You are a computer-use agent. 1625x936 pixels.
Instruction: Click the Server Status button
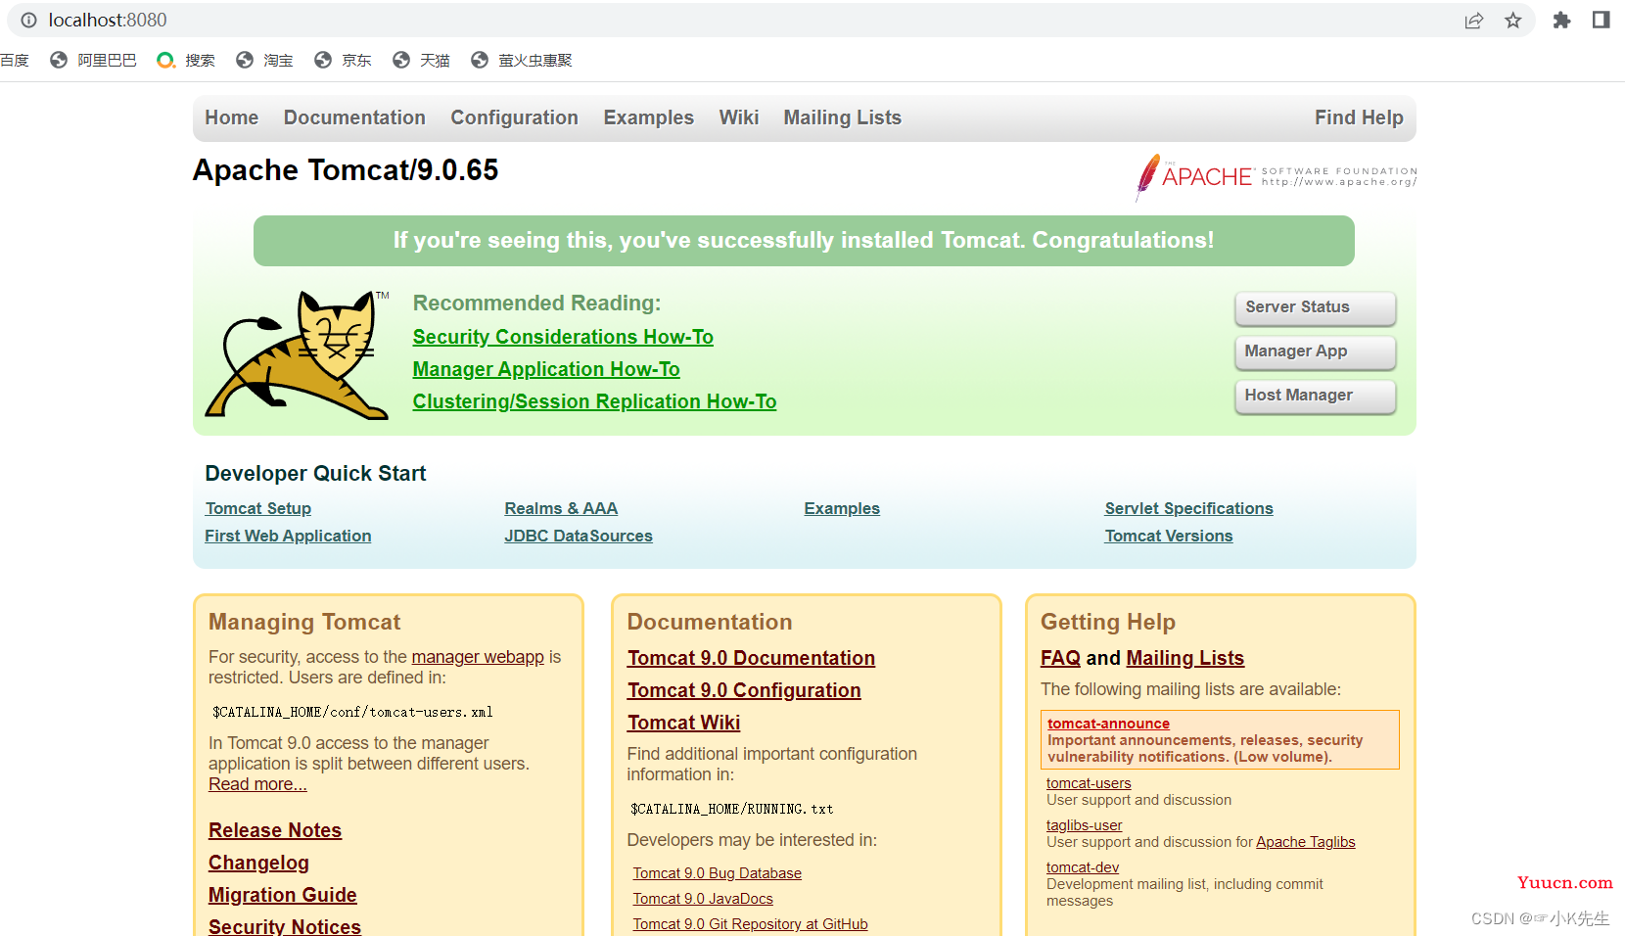[x=1316, y=307]
